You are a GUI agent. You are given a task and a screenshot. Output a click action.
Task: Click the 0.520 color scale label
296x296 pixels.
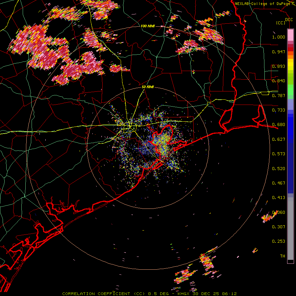(x=279, y=169)
